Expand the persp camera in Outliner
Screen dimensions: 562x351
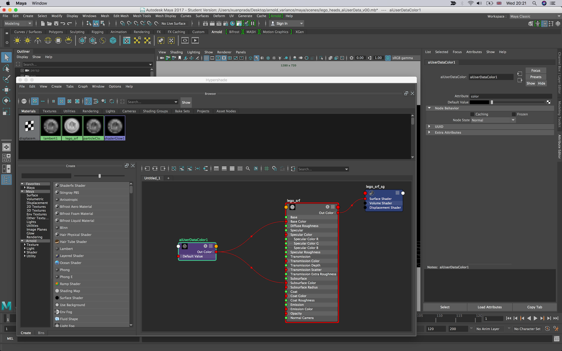(x=22, y=70)
